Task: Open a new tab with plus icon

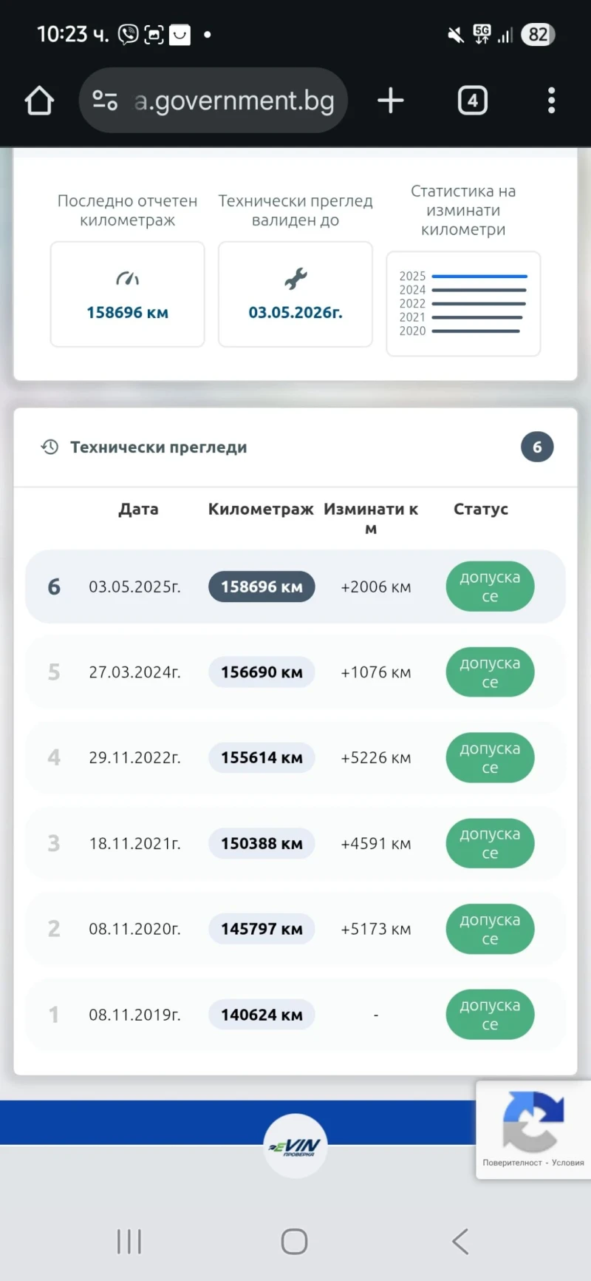Action: tap(391, 101)
